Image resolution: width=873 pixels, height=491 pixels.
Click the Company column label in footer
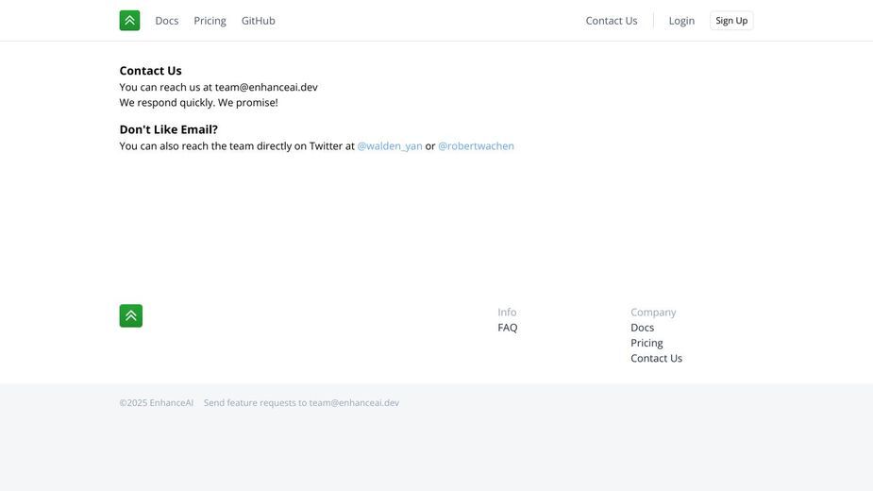pos(653,313)
